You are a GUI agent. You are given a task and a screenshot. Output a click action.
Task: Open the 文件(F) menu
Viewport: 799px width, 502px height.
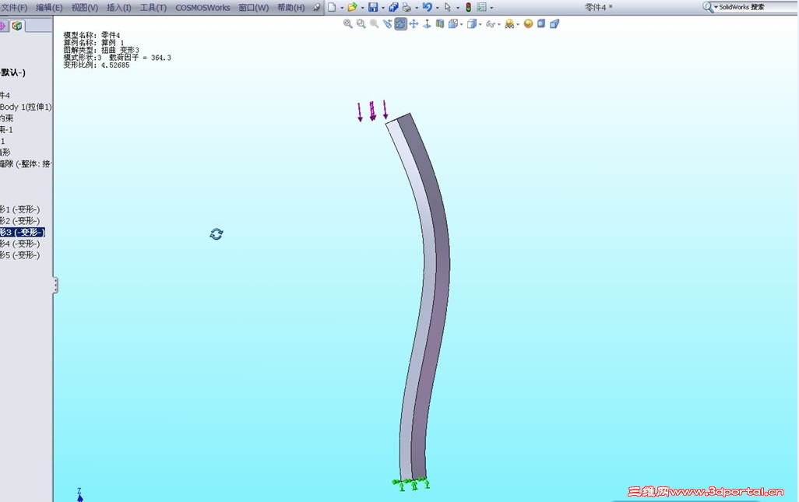(x=14, y=8)
